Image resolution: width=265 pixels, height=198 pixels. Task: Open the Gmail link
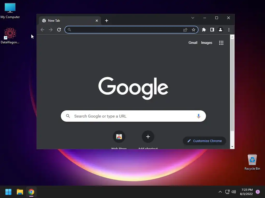pos(193,43)
